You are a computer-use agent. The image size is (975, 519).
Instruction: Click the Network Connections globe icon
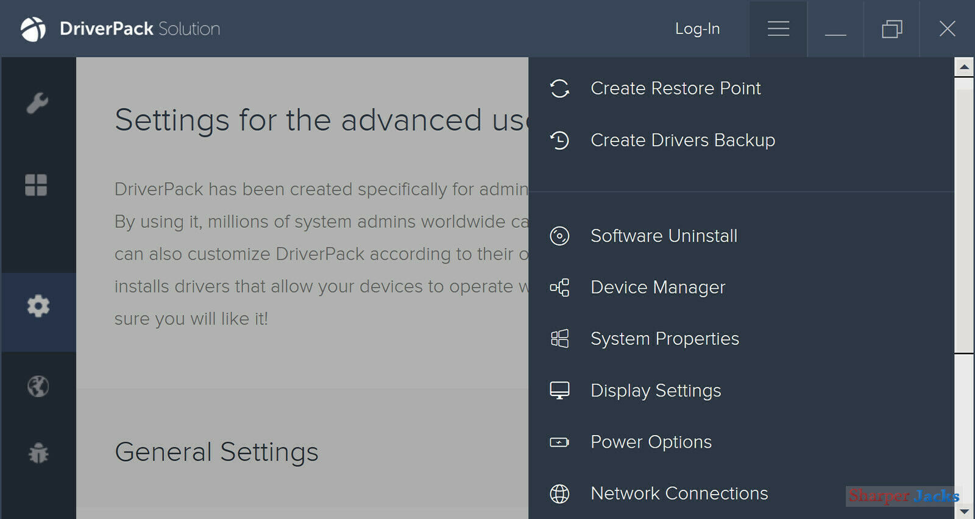(x=559, y=493)
